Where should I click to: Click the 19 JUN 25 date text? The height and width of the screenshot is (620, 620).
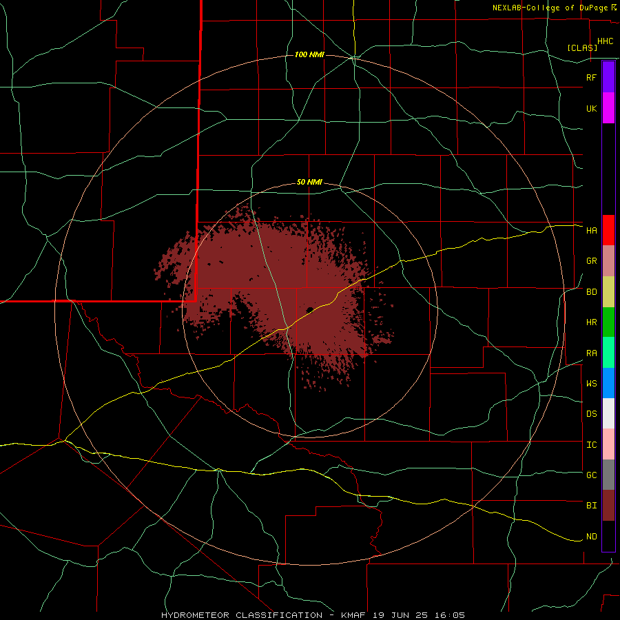(x=400, y=615)
